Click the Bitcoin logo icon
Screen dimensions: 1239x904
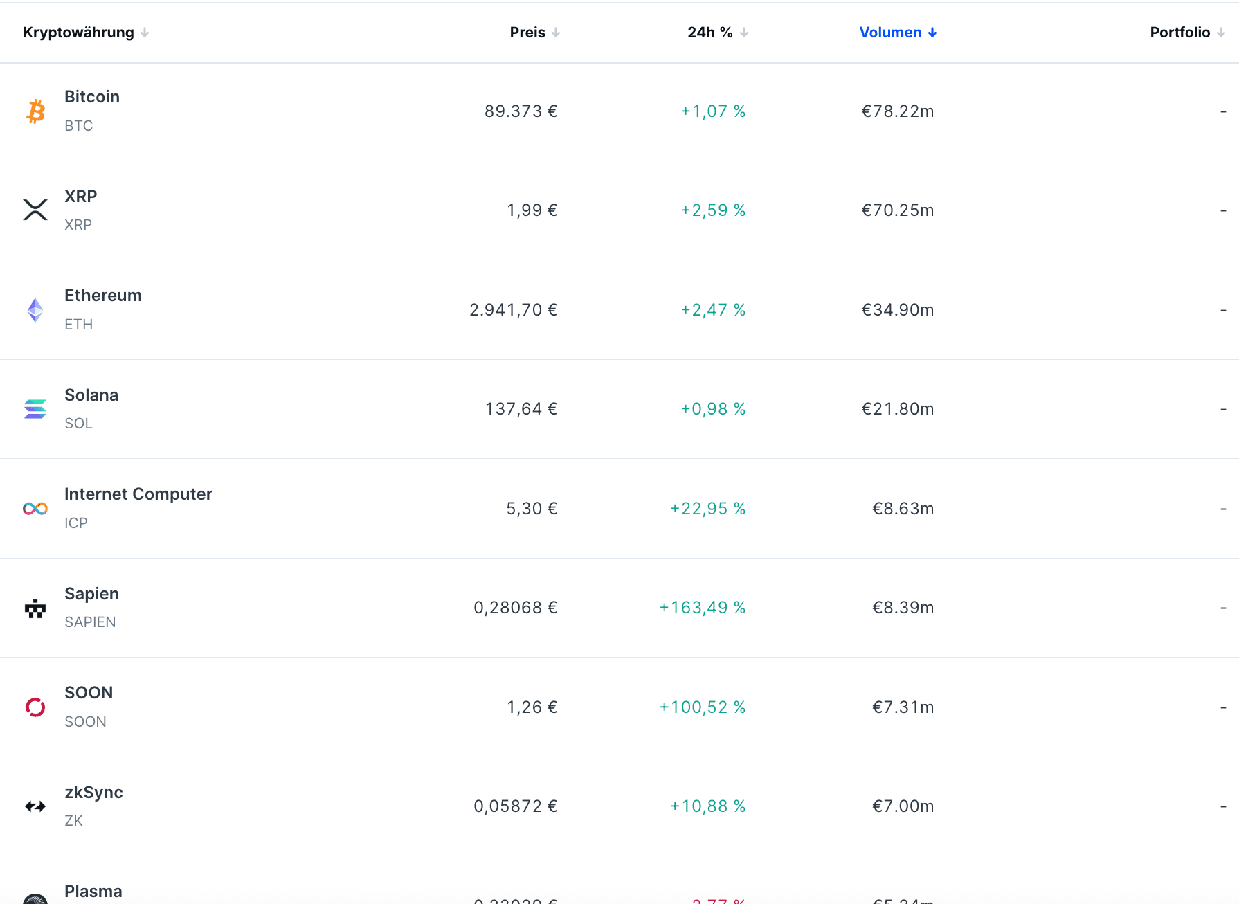pos(35,111)
